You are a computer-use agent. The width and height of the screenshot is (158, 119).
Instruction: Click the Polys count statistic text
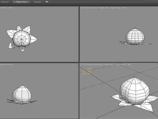coord(86,71)
